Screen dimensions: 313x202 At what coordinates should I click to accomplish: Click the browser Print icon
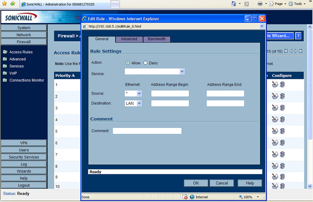[x=260, y=4]
